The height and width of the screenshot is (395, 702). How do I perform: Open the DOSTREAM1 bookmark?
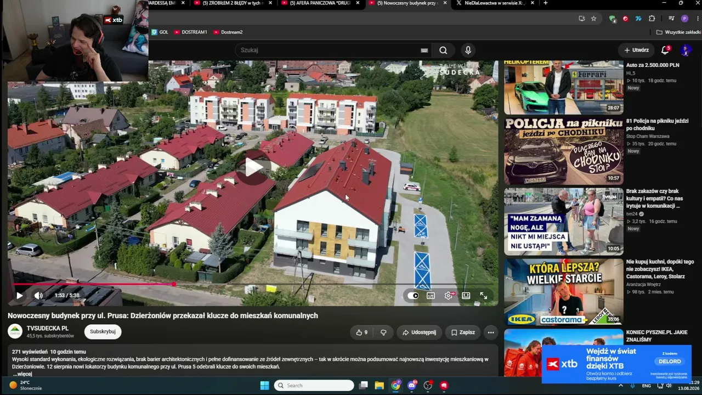(190, 32)
